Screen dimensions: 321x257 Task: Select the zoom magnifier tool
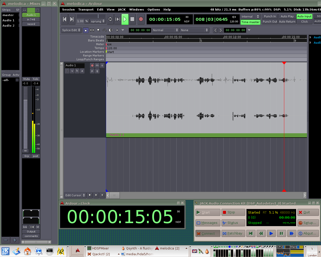pos(98,30)
